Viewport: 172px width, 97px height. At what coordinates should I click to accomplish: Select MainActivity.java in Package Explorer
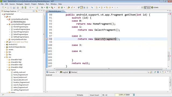point(19,22)
